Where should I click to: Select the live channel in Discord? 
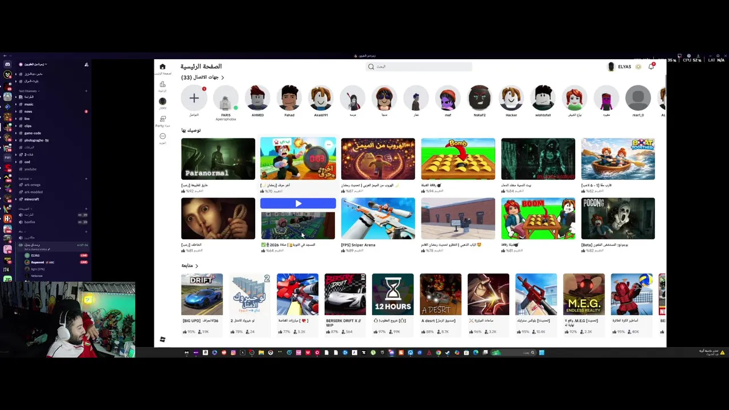pos(27,118)
